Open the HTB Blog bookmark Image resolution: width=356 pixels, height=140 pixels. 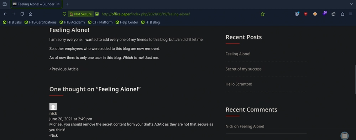pyautogui.click(x=150, y=22)
